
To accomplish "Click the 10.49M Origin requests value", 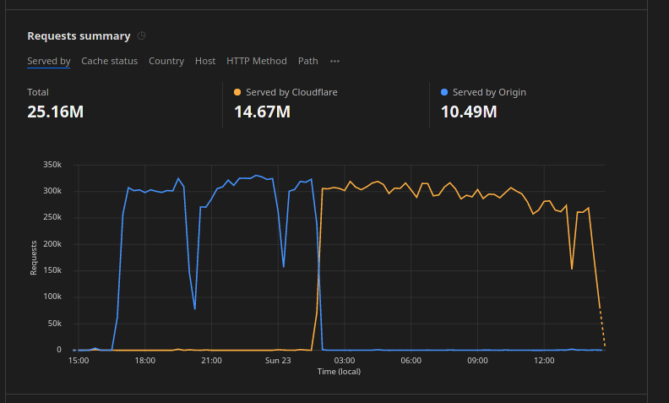I will pyautogui.click(x=469, y=112).
